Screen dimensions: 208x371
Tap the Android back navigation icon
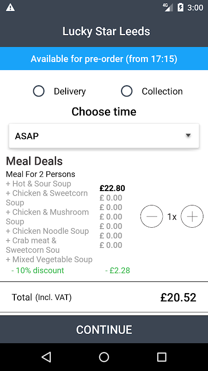[x=46, y=357]
